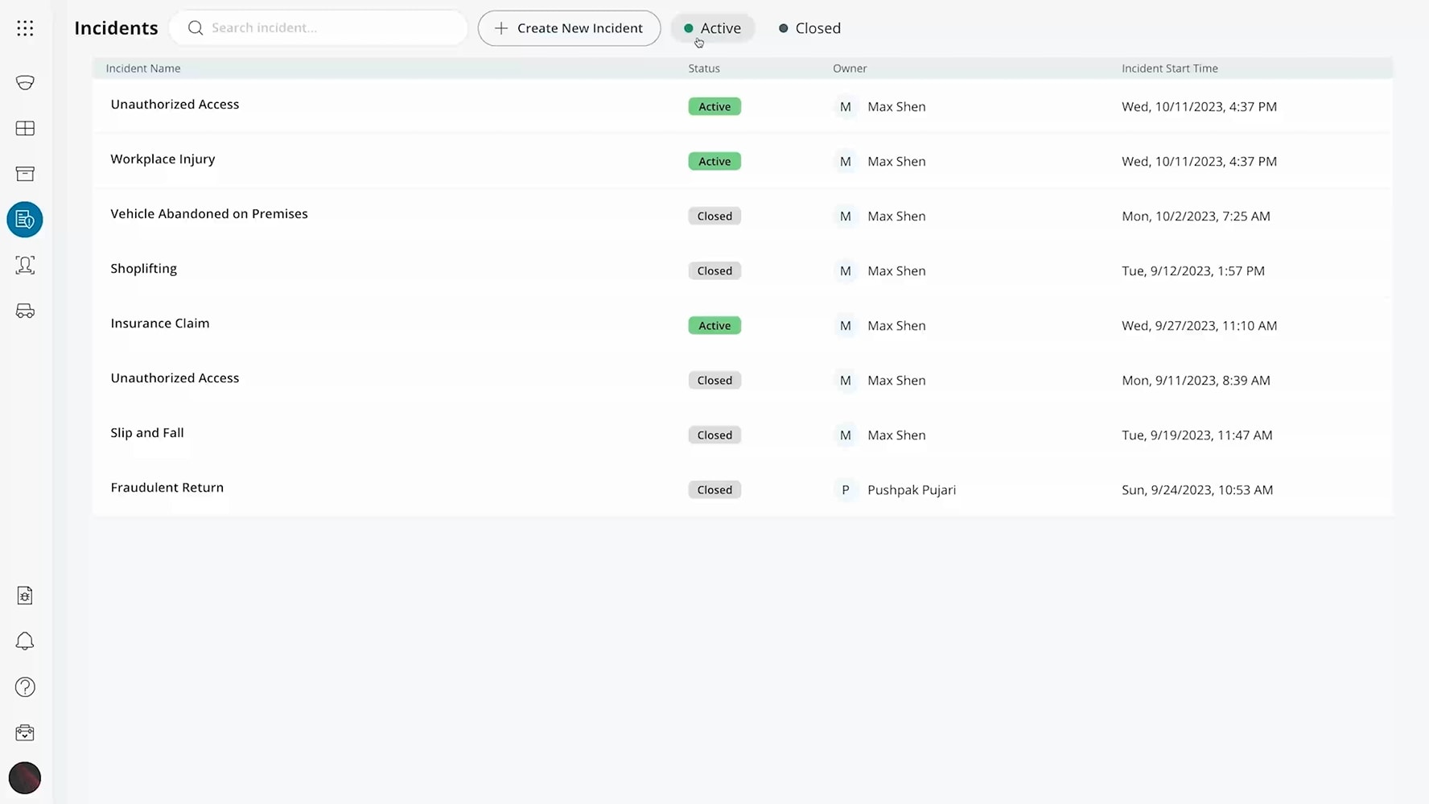1429x804 pixels.
Task: Open the user profile avatar
Action: pos(25,778)
